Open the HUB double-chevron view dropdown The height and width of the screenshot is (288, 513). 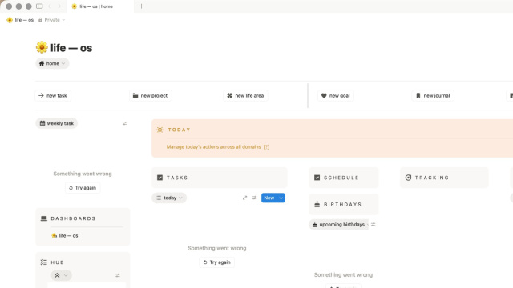point(61,275)
